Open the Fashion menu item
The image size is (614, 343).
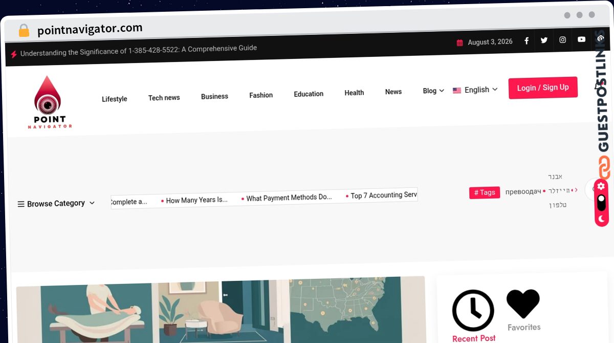(261, 95)
